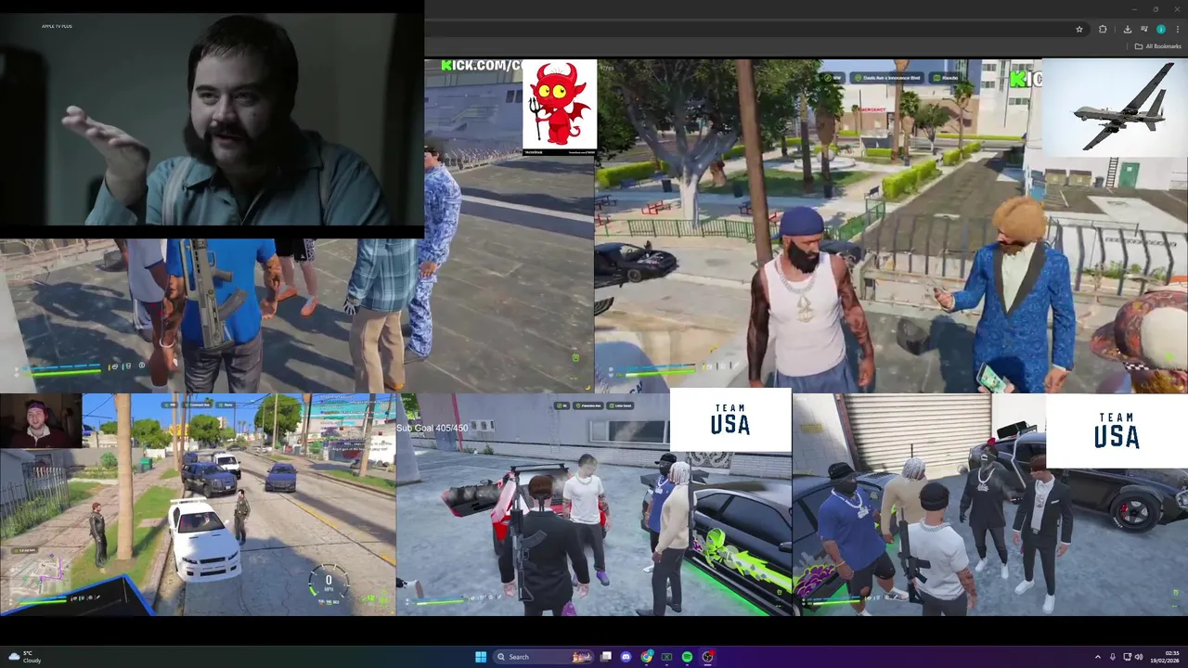Open the browser three-dot menu
This screenshot has height=668, width=1188.
[x=1177, y=30]
